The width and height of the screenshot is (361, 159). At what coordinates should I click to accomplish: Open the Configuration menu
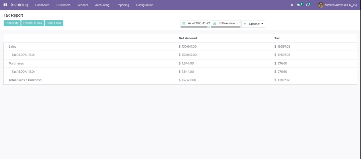tap(145, 5)
